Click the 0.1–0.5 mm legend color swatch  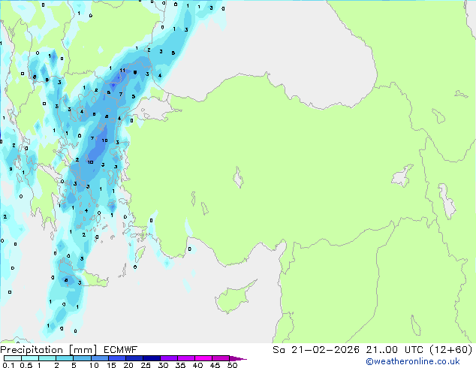(x=13, y=358)
